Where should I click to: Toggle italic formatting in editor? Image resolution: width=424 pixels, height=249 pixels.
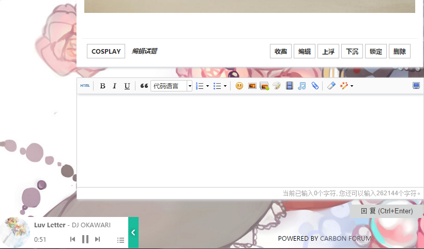click(x=114, y=86)
